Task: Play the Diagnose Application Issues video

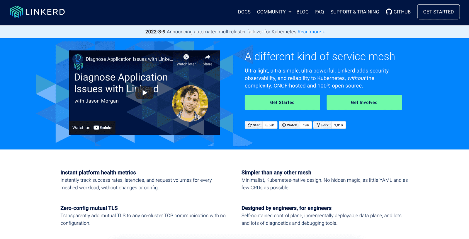Action: coord(145,93)
